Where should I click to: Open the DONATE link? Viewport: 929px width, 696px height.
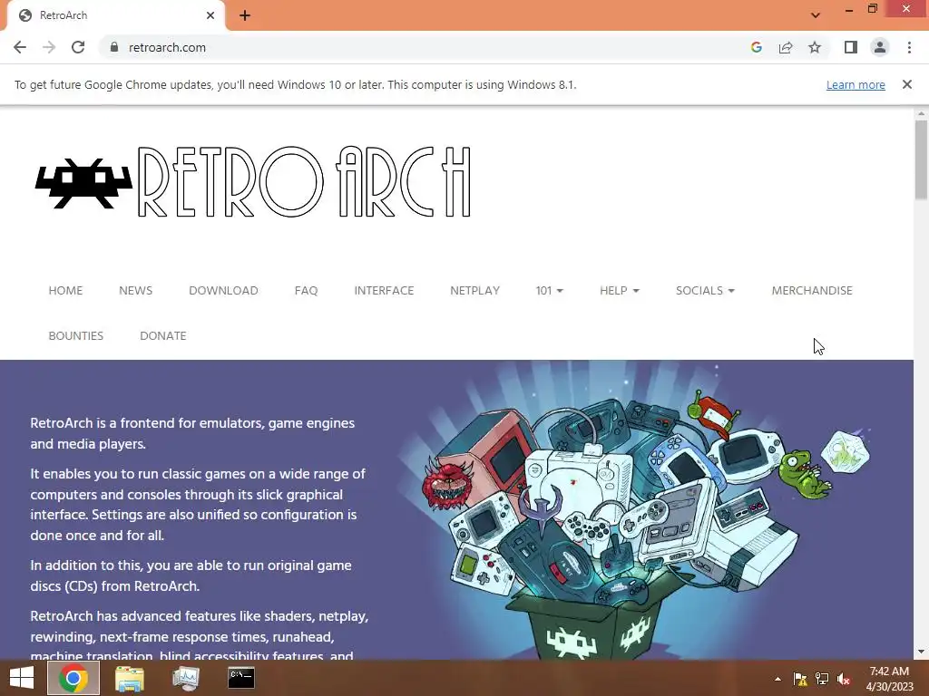[163, 335]
